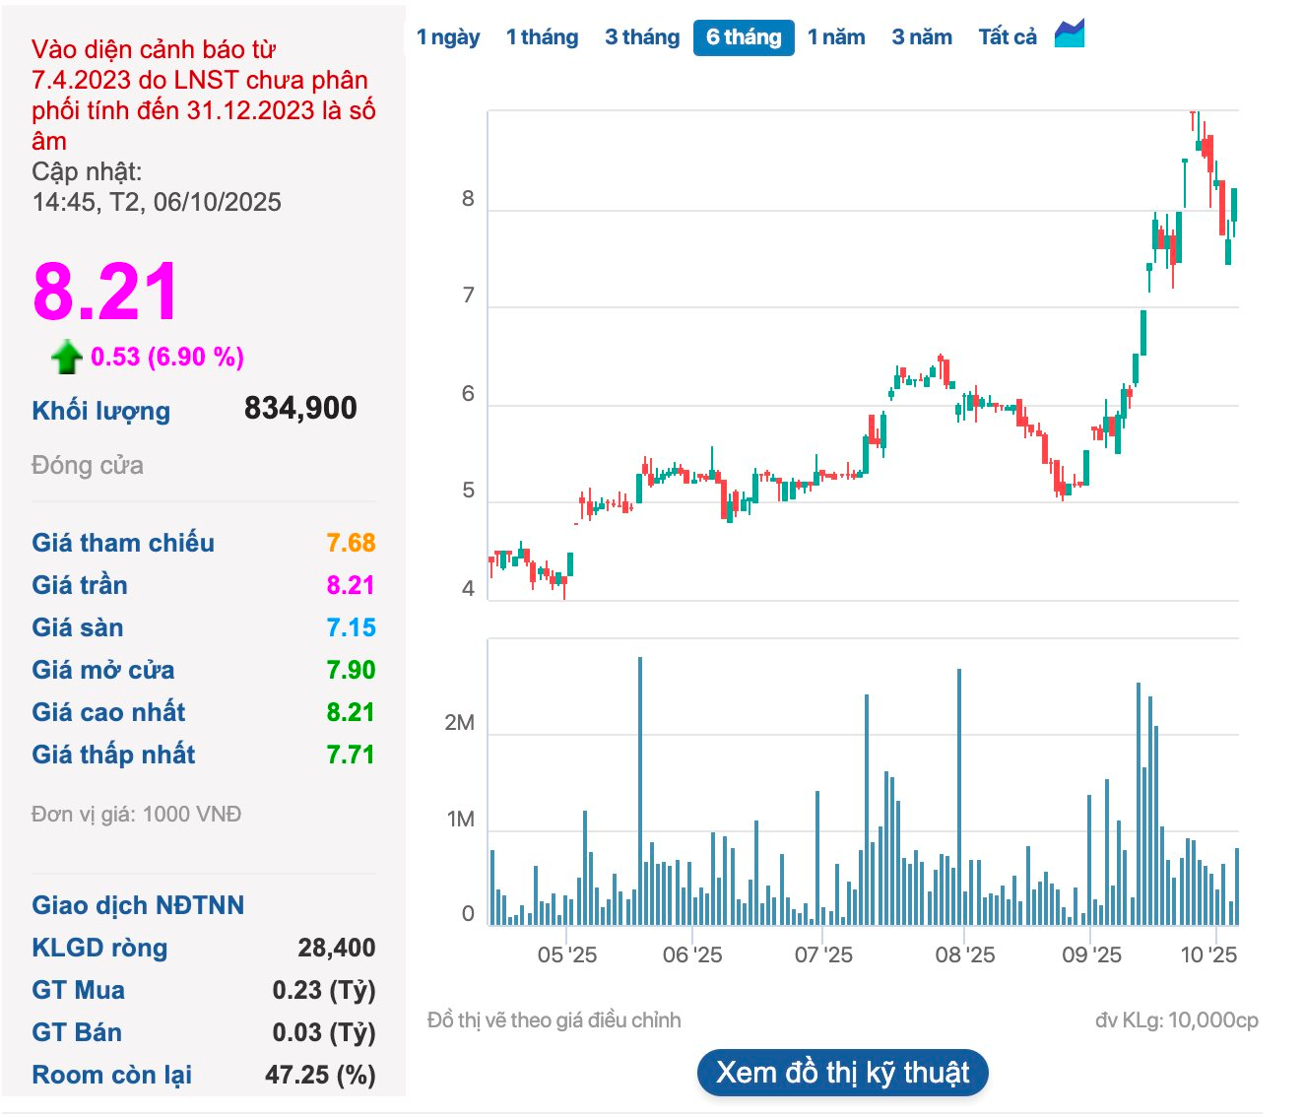
Task: Click the Khối lượng label
Action: pos(100,411)
